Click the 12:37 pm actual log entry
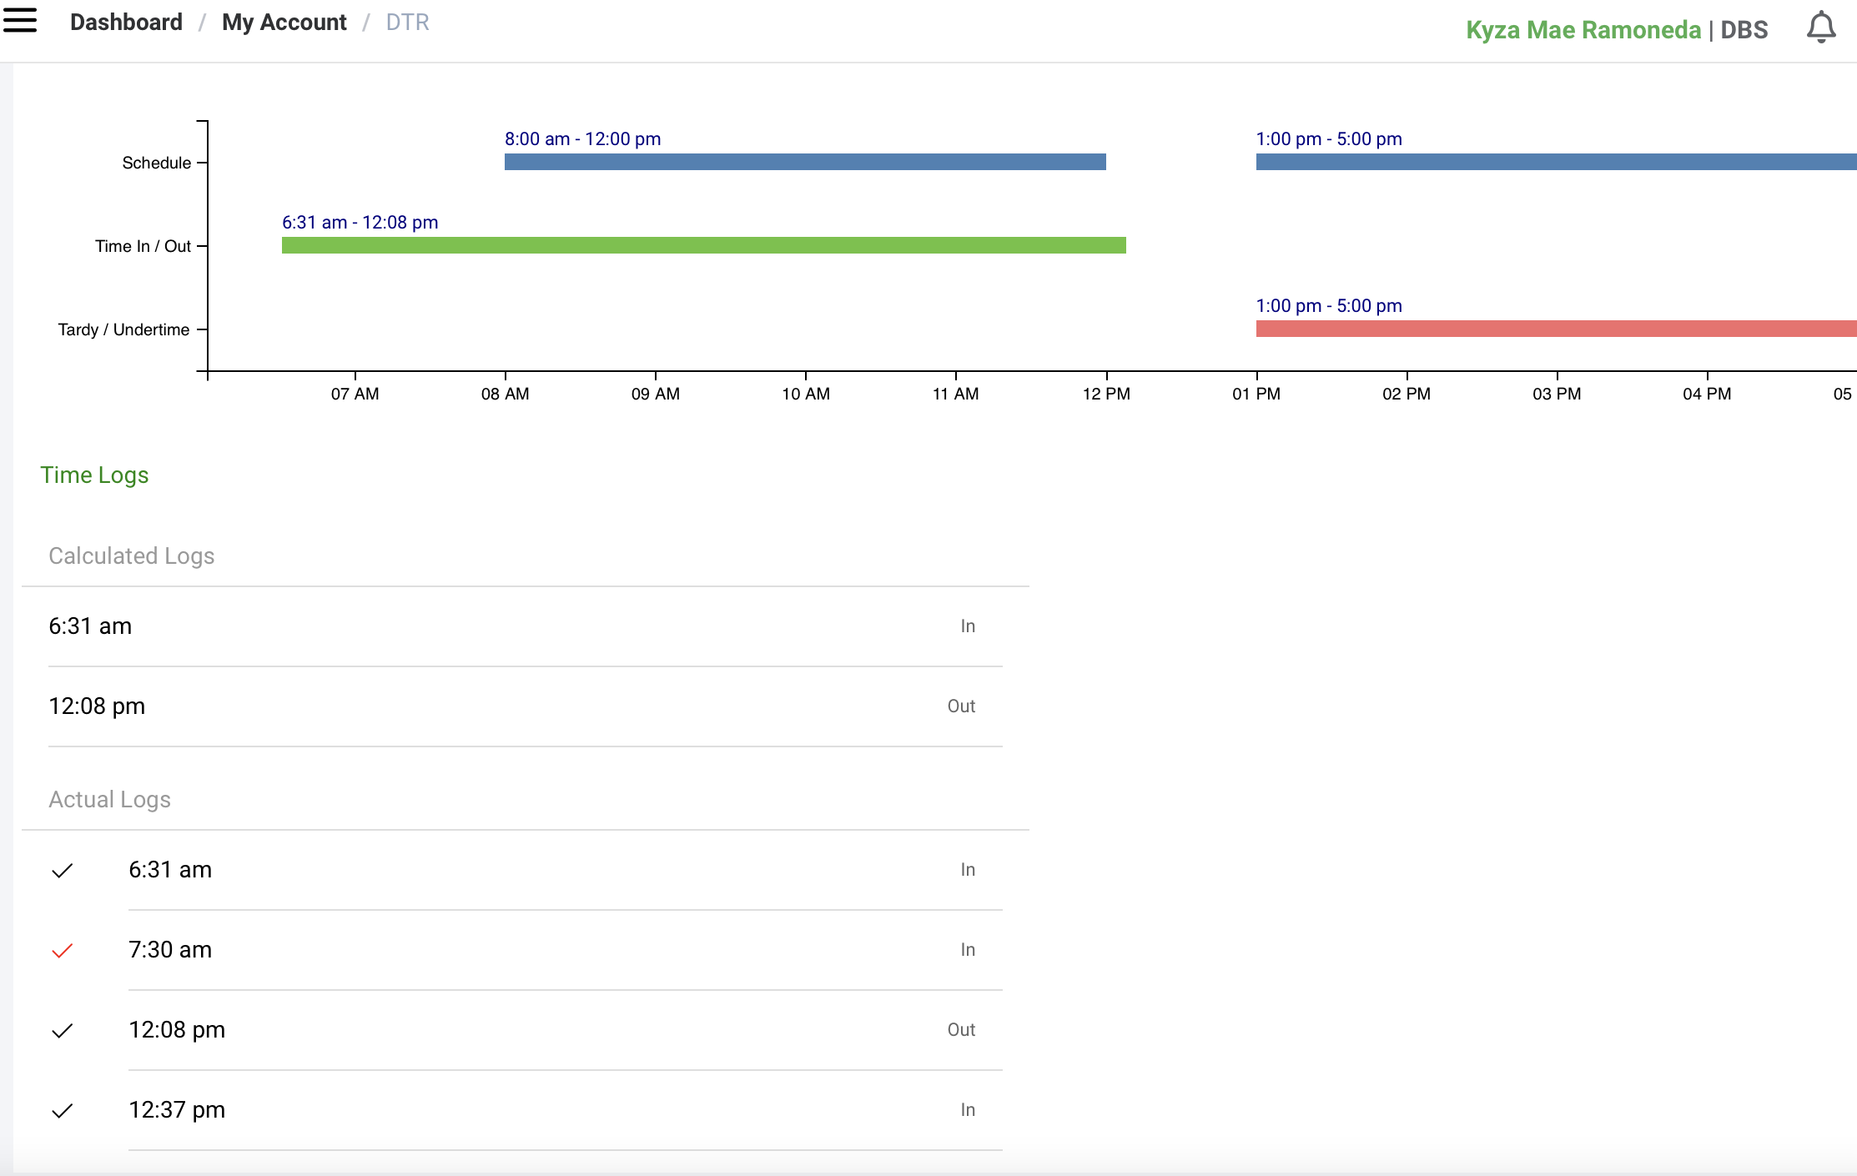 point(177,1110)
